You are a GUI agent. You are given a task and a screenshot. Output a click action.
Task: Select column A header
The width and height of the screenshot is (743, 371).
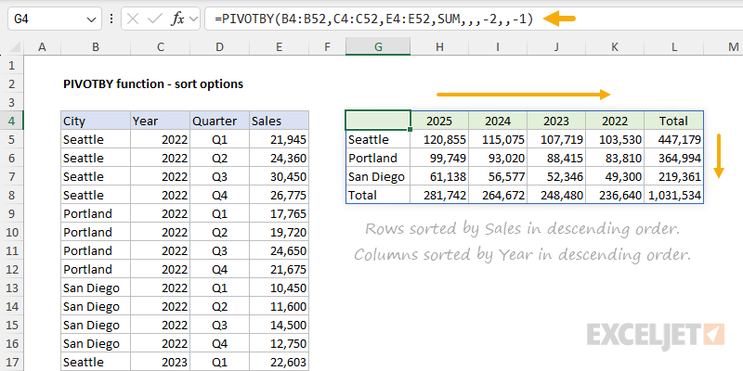(x=42, y=47)
